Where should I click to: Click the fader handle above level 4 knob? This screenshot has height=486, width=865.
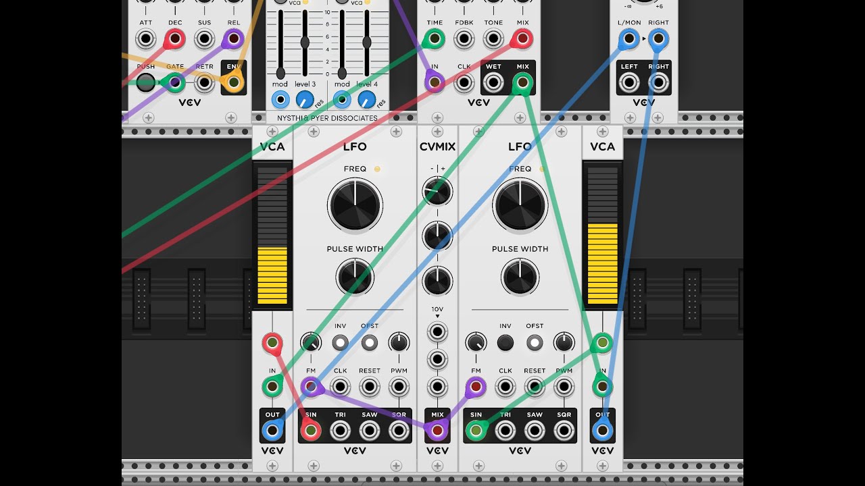367,43
